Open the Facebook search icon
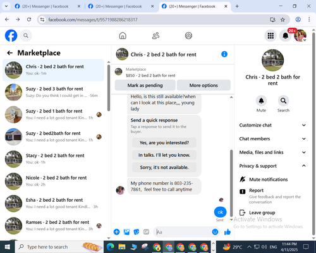The width and height of the screenshot is (316, 253). click(x=26, y=35)
